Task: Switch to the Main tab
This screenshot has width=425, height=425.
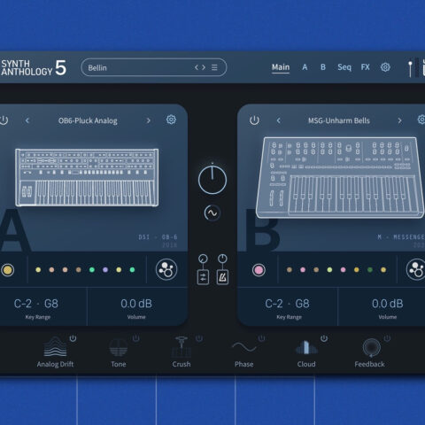Action: click(x=281, y=67)
